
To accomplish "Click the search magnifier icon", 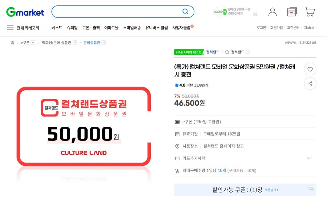I will [185, 12].
